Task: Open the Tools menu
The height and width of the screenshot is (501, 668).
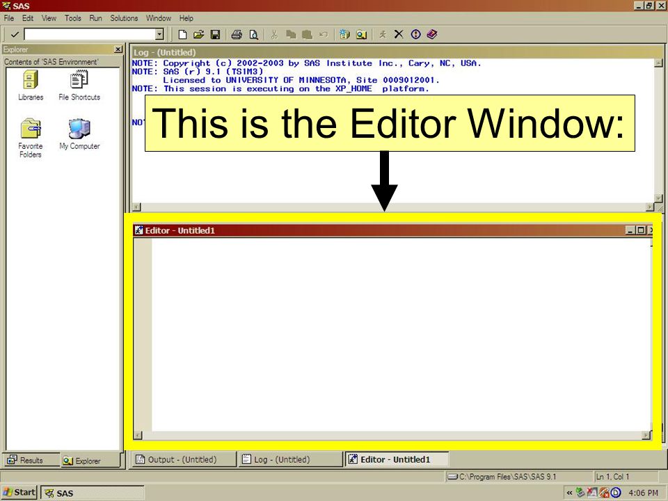Action: click(73, 18)
